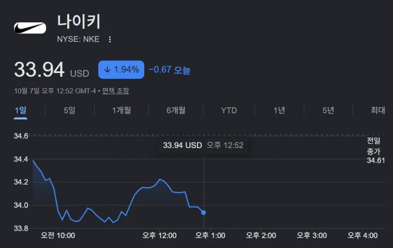Screen dimensions: 393x248
Task: Click the 33.94 USD price tooltip
Action: pyautogui.click(x=203, y=145)
